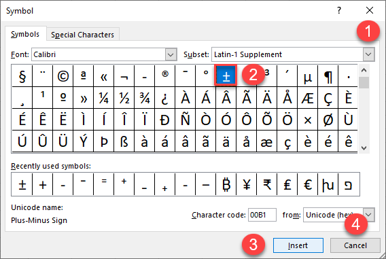Pick the Euro € recently used symbol
Screen dimensions: 386x259
pos(308,184)
